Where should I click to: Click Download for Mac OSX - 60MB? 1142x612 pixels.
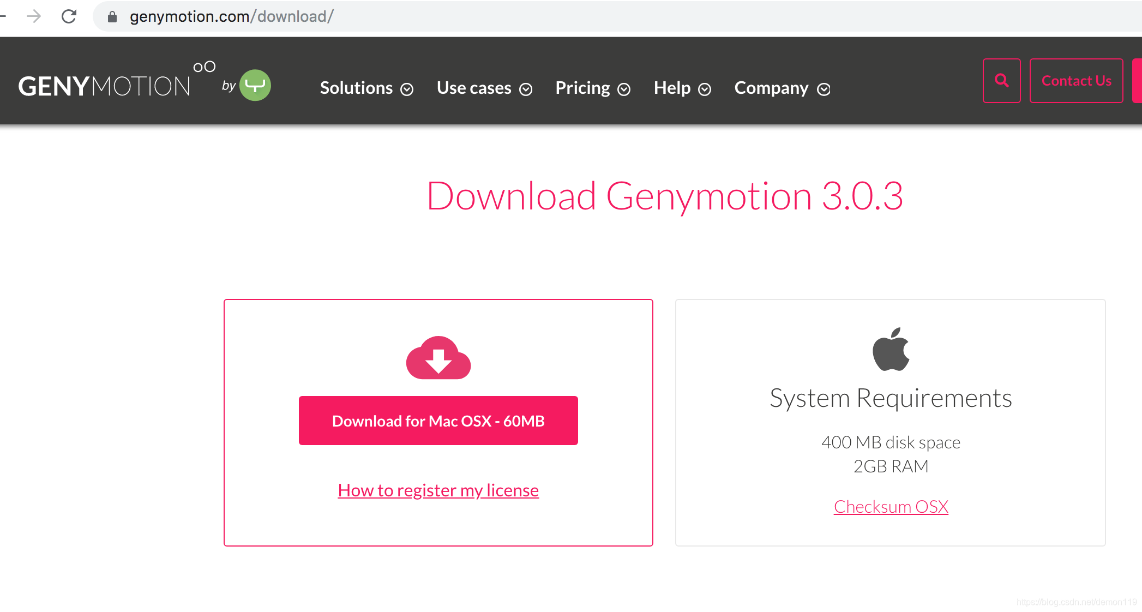click(x=438, y=421)
